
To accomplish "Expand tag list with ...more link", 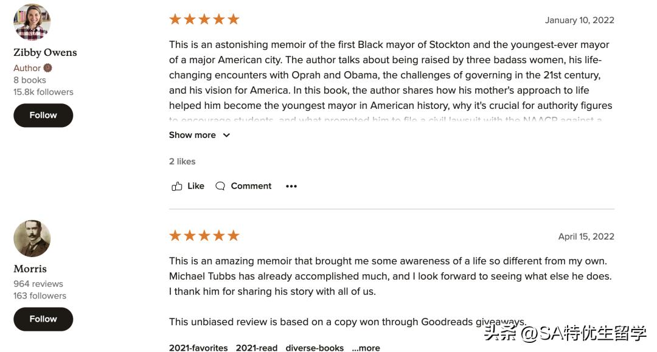I will [x=366, y=348].
